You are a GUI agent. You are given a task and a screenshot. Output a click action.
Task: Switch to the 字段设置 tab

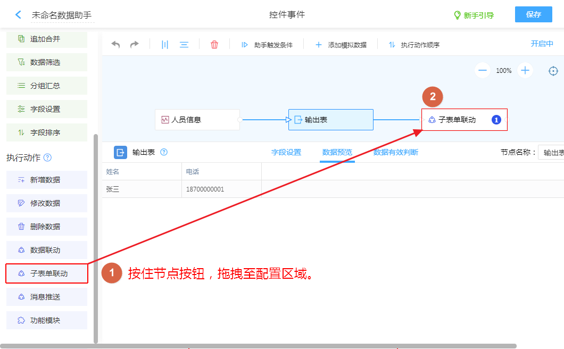click(286, 152)
